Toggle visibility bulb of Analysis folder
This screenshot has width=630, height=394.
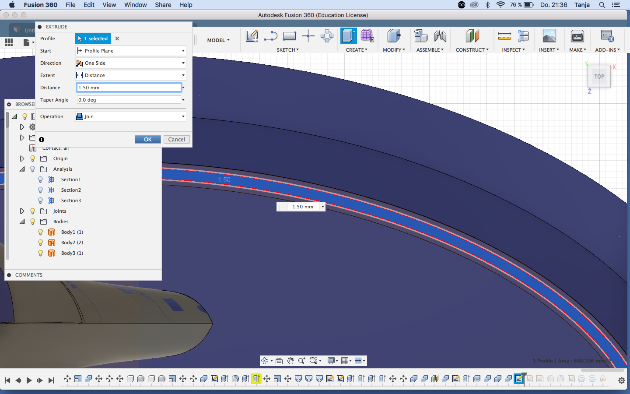tap(32, 169)
